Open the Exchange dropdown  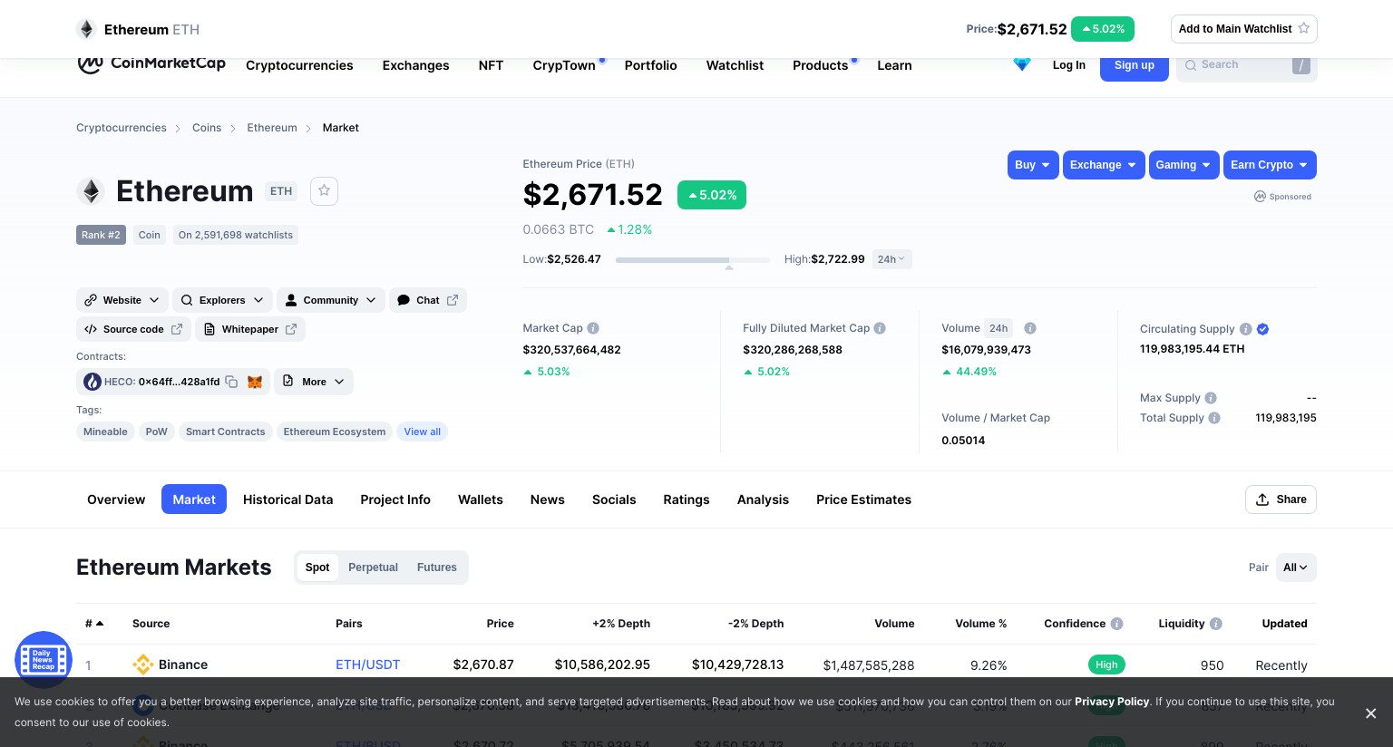tap(1104, 165)
